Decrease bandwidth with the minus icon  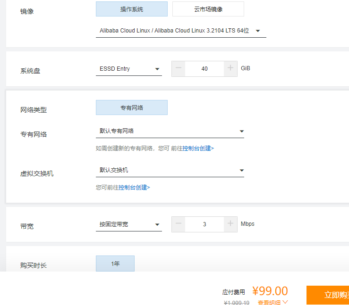point(179,224)
